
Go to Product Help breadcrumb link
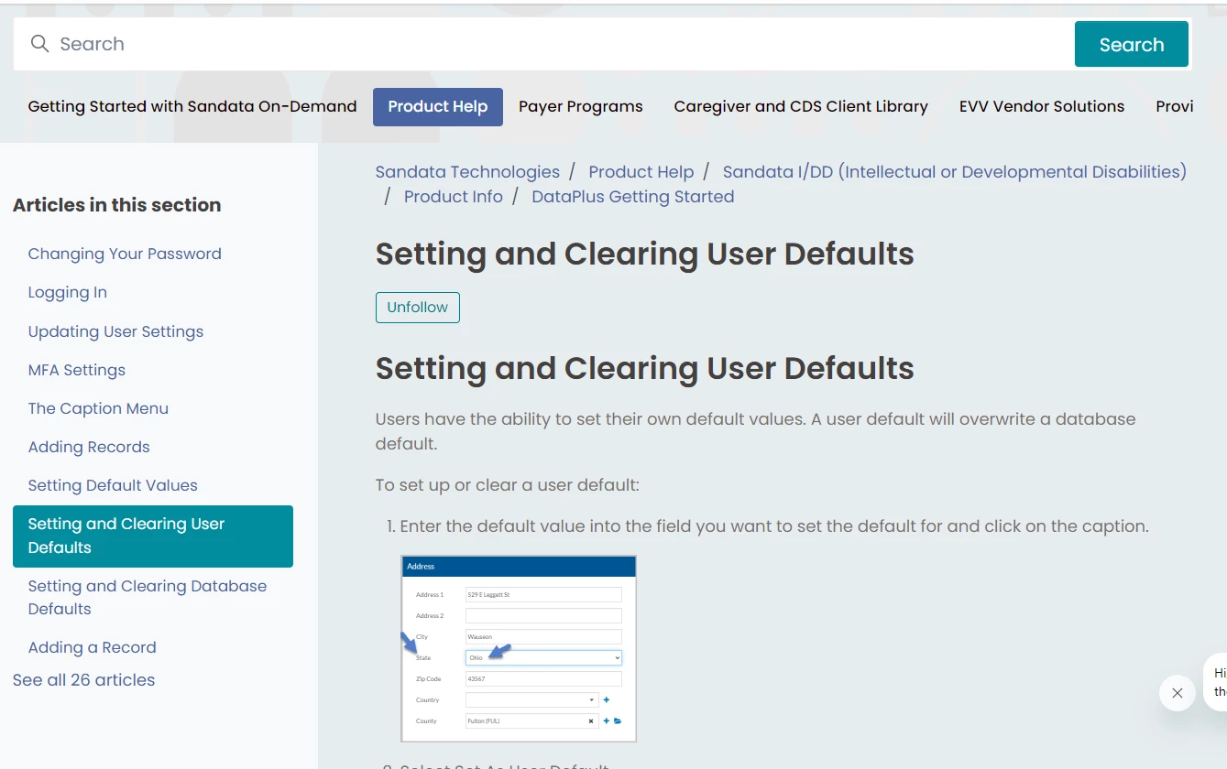point(641,172)
